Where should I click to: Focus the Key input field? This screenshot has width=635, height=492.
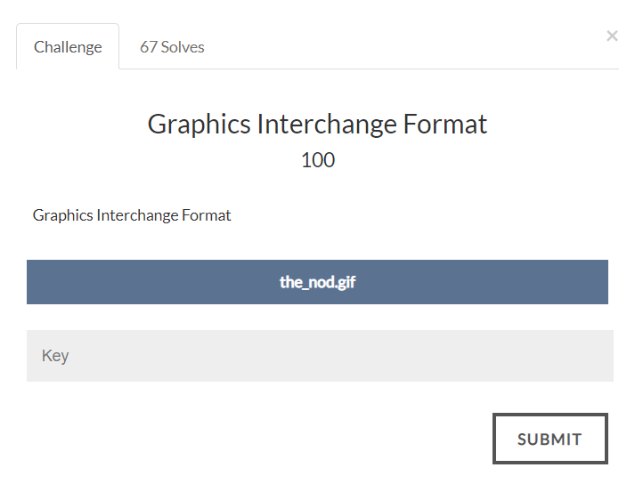point(320,356)
